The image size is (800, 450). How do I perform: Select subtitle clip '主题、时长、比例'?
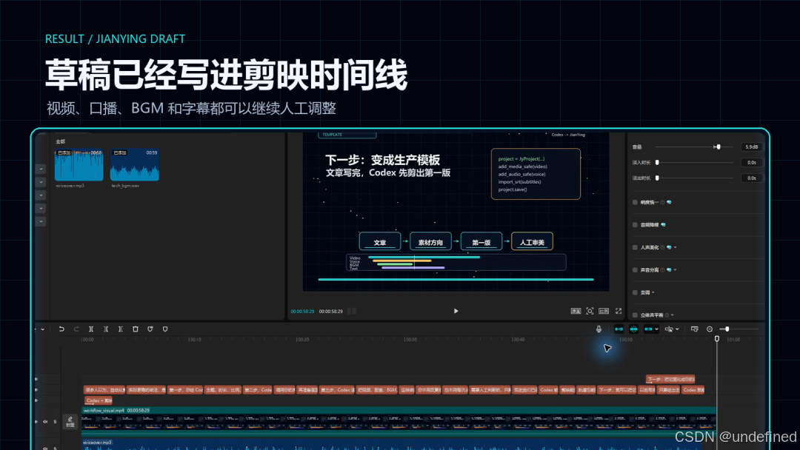coord(223,390)
